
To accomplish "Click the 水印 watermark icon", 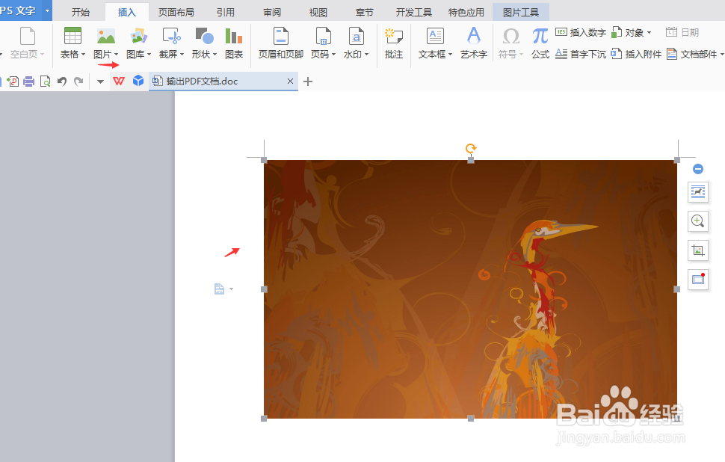I will click(x=356, y=36).
